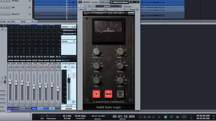Expand the SSLEQ Stereo insert menu

click(62, 30)
